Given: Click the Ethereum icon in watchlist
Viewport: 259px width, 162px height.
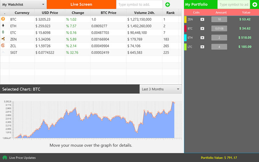Looking at the screenshot, I should pos(3,26).
